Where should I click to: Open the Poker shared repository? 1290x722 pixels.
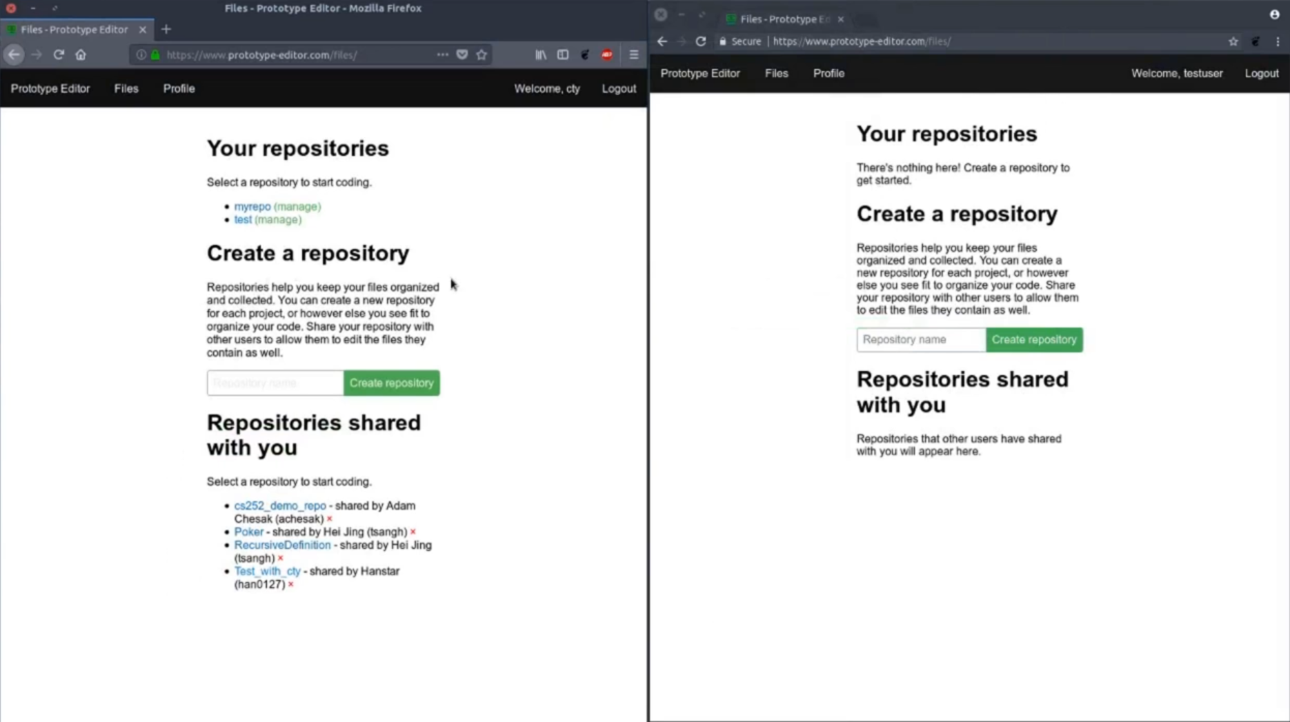coord(249,532)
